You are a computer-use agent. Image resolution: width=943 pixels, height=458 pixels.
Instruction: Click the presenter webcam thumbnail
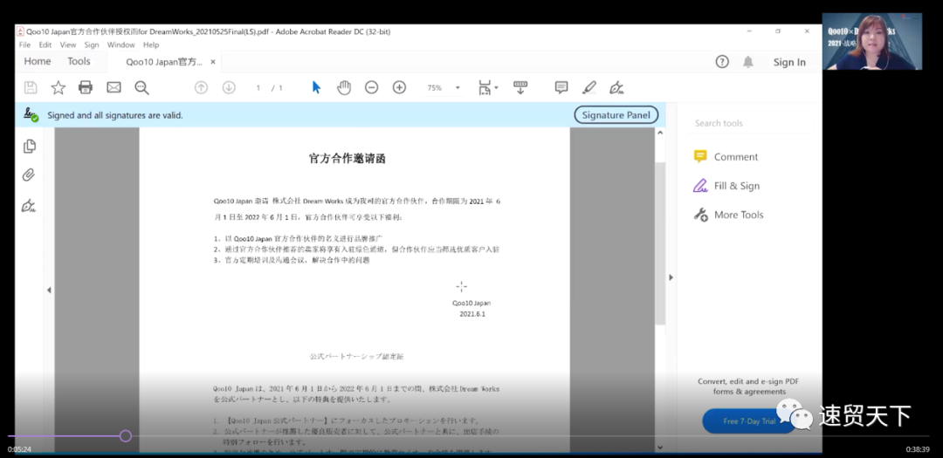(872, 42)
